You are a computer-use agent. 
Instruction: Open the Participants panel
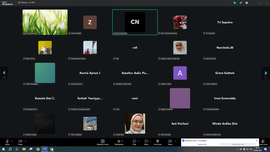pos(119,142)
